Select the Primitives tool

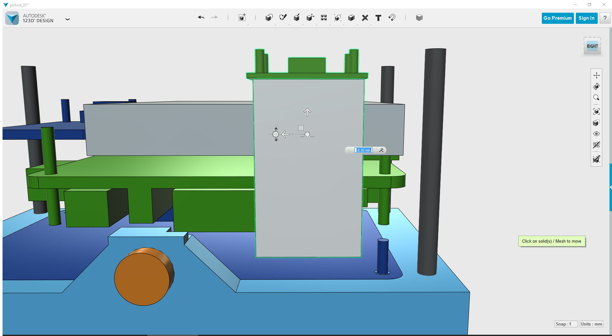(x=269, y=18)
